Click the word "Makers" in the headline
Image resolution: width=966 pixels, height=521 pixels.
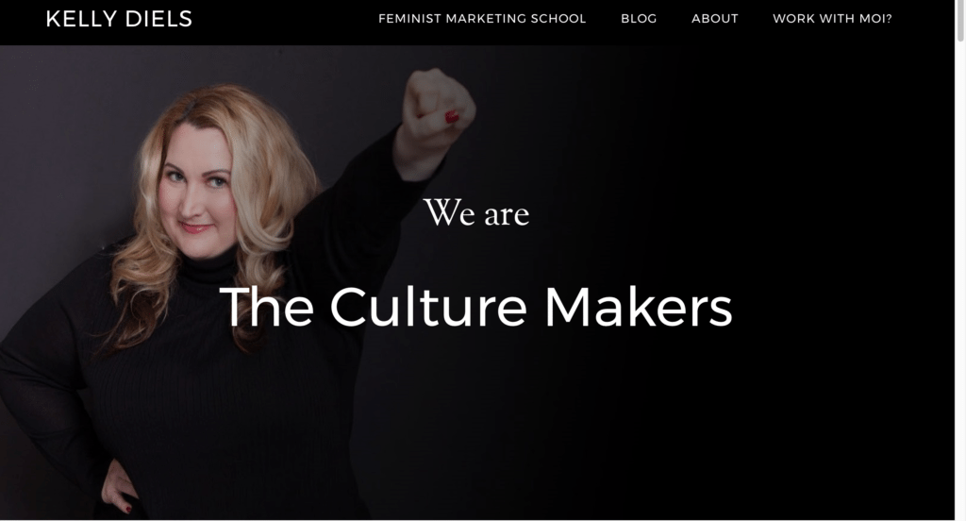(639, 307)
